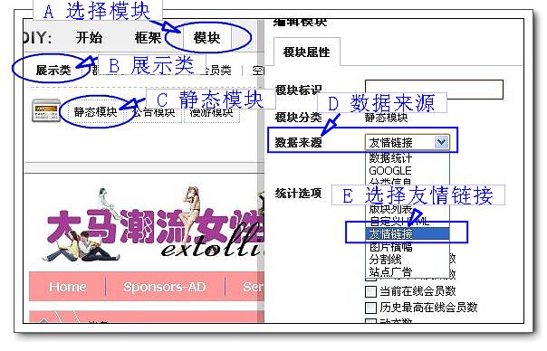The width and height of the screenshot is (547, 351).
Task: Open the 模块属性 tab
Action: tap(306, 52)
